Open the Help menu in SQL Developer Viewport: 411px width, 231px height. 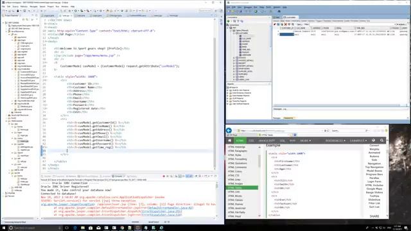[x=284, y=7]
